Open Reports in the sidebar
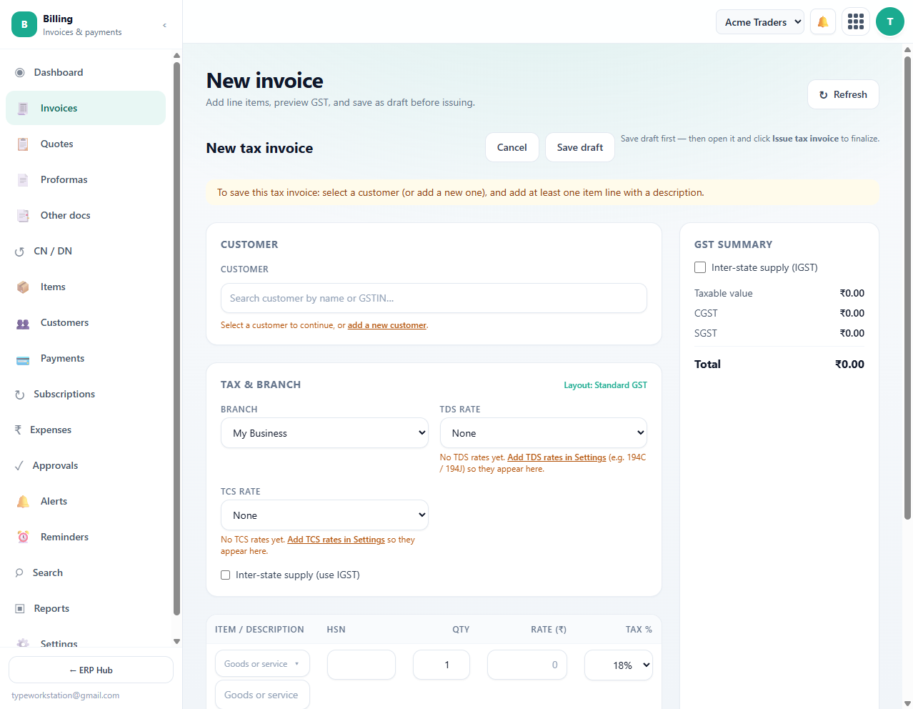This screenshot has width=913, height=709. (x=86, y=608)
